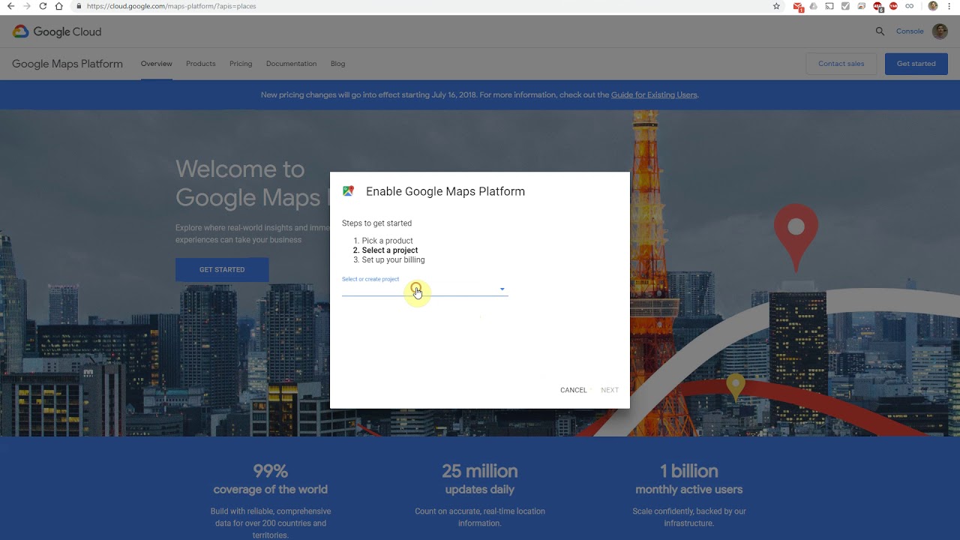Click the '25 million' statistic

coord(480,471)
